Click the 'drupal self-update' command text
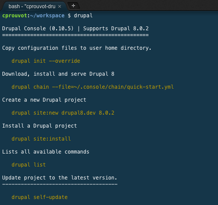The width and height of the screenshot is (218, 205). 40,197
